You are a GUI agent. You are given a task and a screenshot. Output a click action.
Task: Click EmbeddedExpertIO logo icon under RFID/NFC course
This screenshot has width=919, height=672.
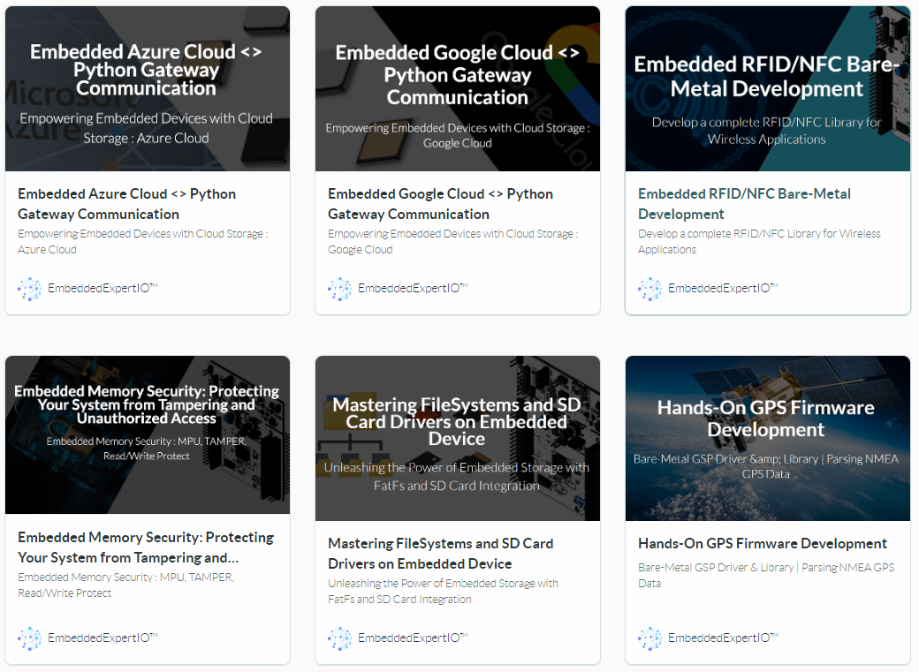(649, 289)
